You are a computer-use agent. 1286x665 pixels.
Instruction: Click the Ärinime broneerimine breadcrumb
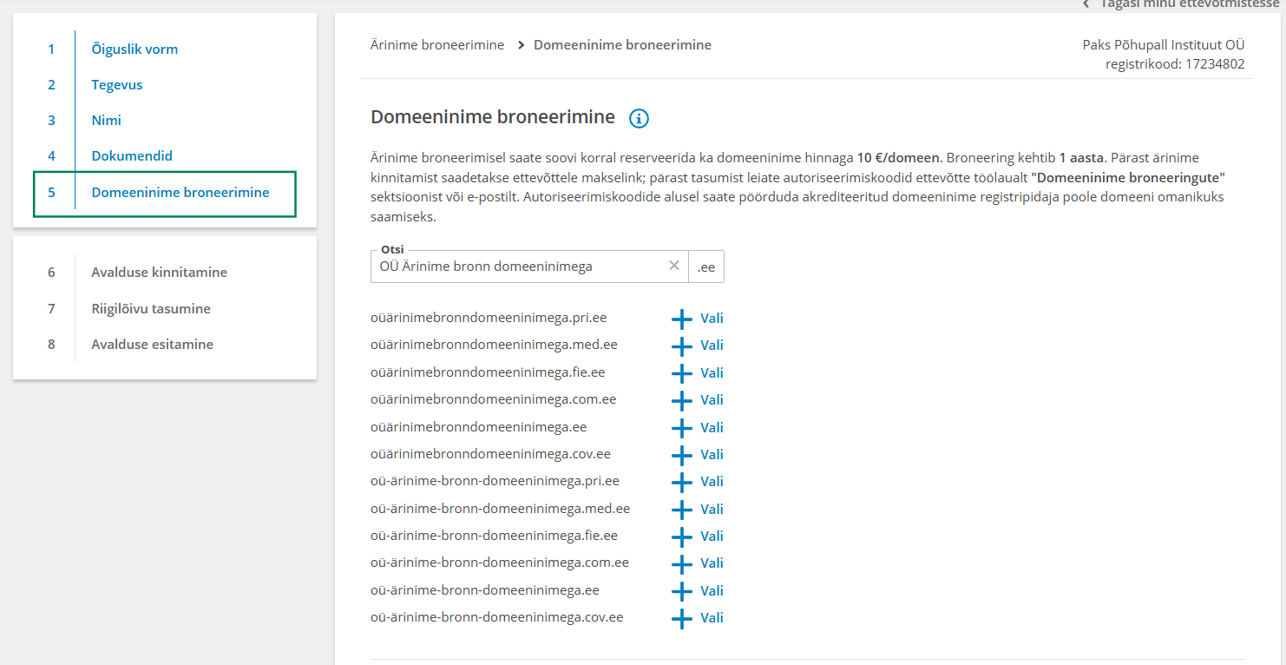click(x=437, y=44)
